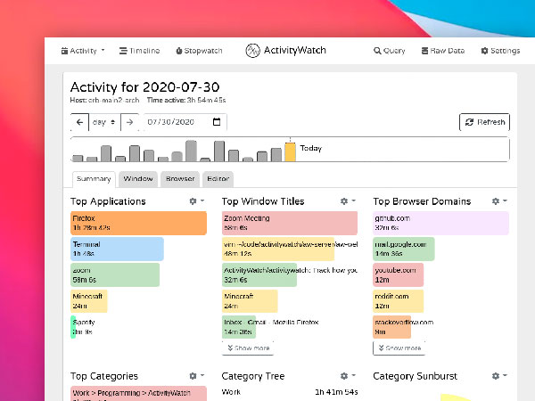The image size is (535, 401).
Task: Click the zoom application bar
Action: pyautogui.click(x=115, y=274)
